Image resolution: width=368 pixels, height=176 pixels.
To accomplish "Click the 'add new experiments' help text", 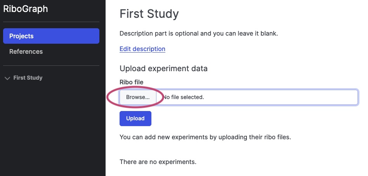I will [x=205, y=137].
